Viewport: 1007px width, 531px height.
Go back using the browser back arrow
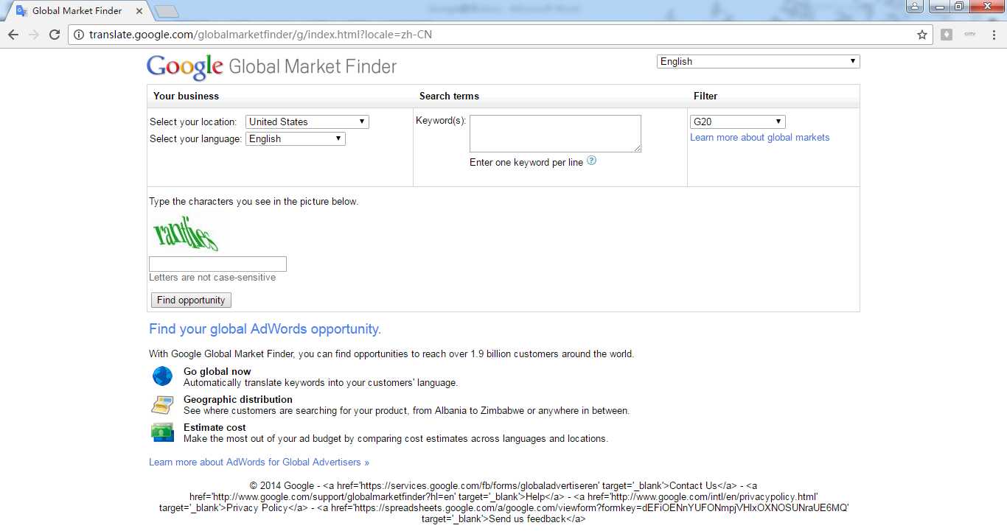(13, 35)
